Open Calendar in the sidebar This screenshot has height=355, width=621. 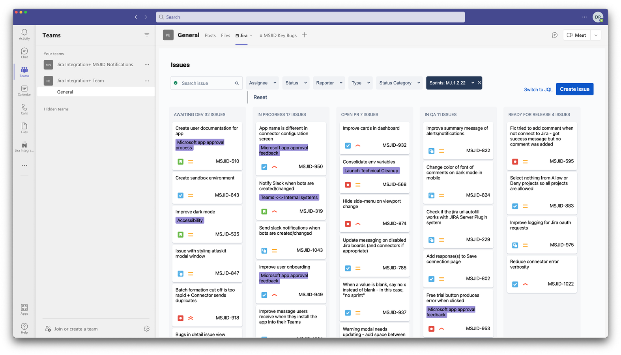coord(24,90)
